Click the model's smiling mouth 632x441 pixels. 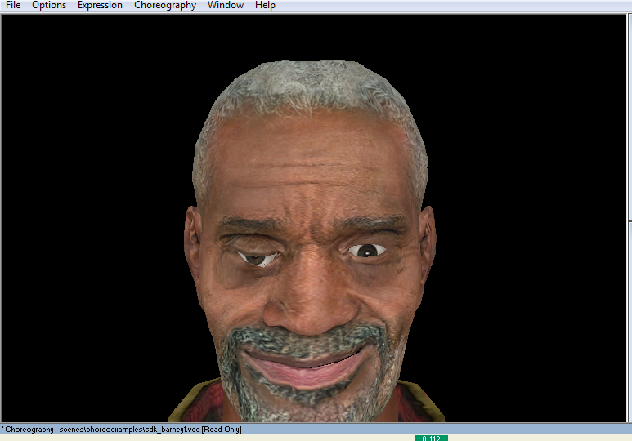tap(305, 367)
